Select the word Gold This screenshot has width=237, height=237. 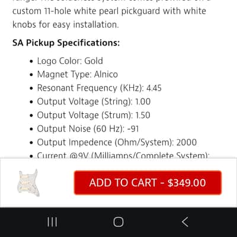[94, 61]
